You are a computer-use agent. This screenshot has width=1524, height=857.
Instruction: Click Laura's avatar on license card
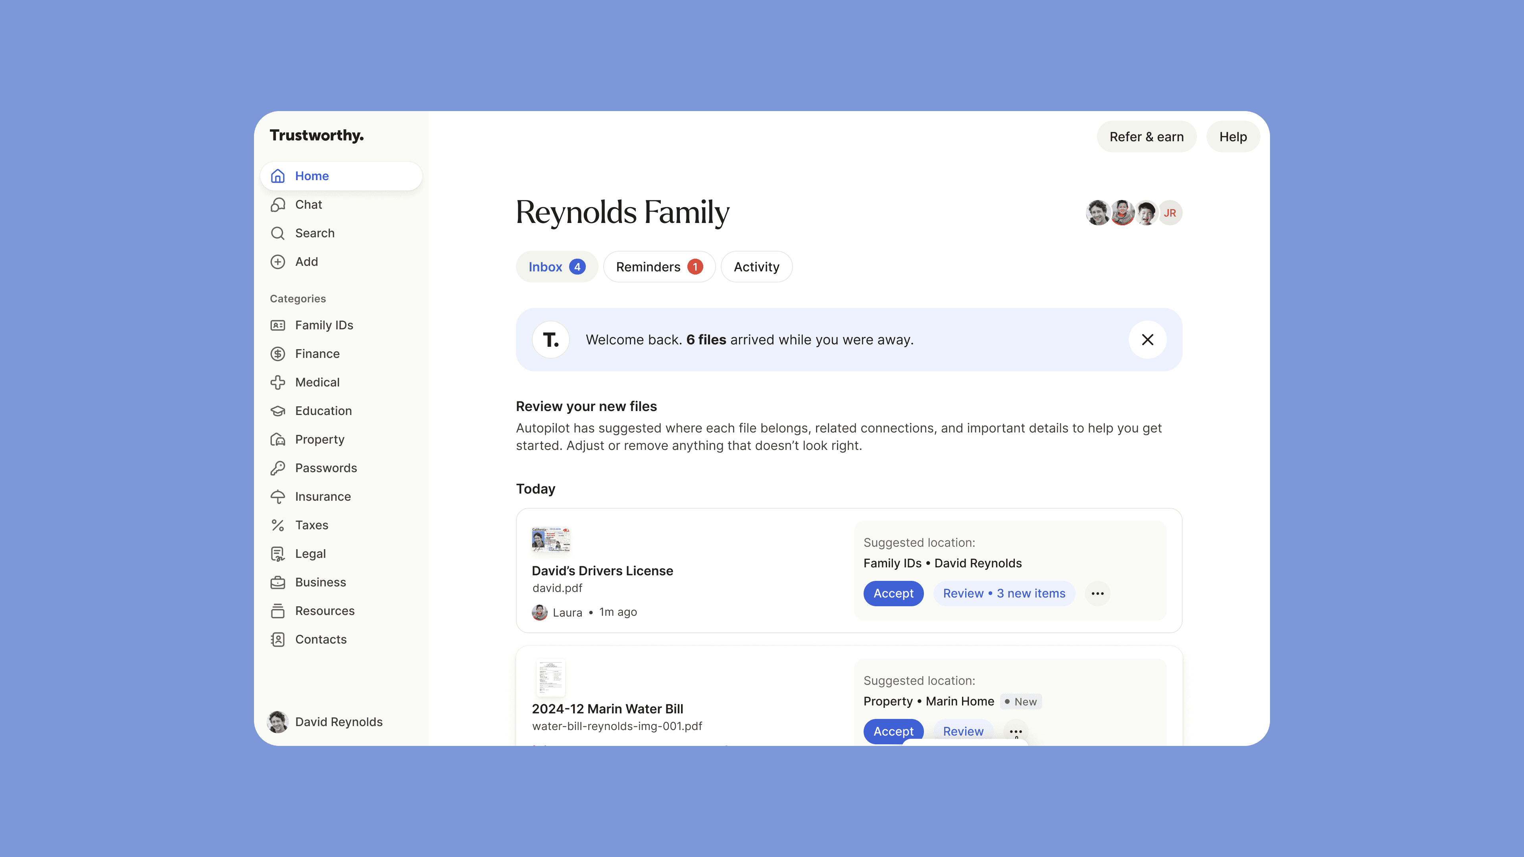click(540, 612)
